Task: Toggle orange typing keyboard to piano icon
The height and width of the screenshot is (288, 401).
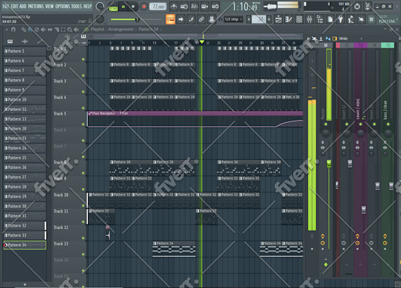Action: tap(170, 19)
